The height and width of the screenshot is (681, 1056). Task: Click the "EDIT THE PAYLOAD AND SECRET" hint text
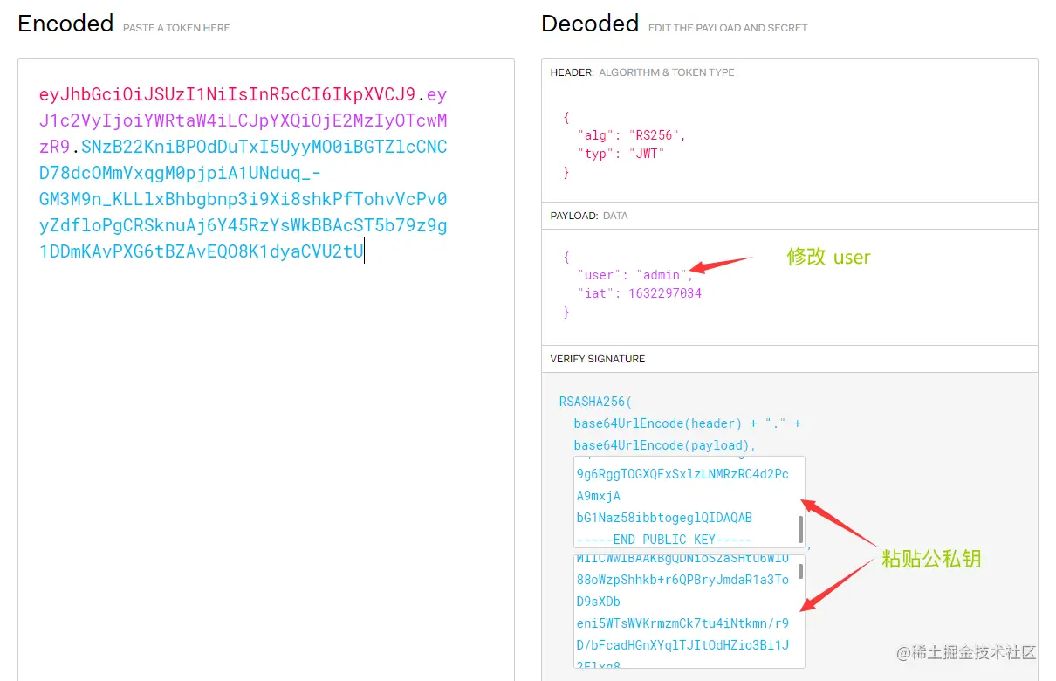[728, 28]
